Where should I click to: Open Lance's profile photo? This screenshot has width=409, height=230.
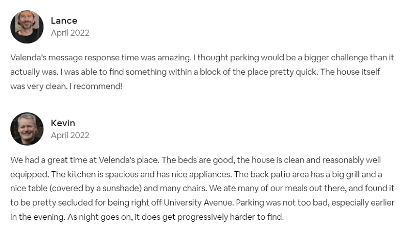pos(27,27)
